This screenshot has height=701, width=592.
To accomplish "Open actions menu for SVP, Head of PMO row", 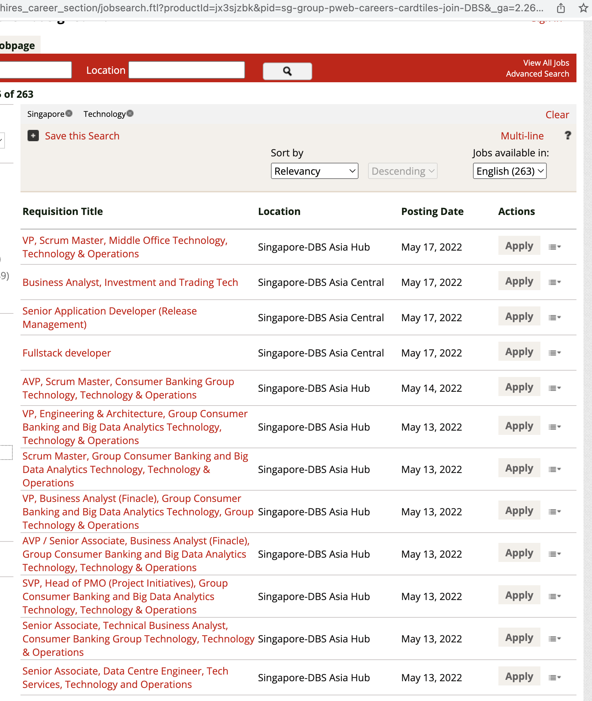I will click(555, 597).
